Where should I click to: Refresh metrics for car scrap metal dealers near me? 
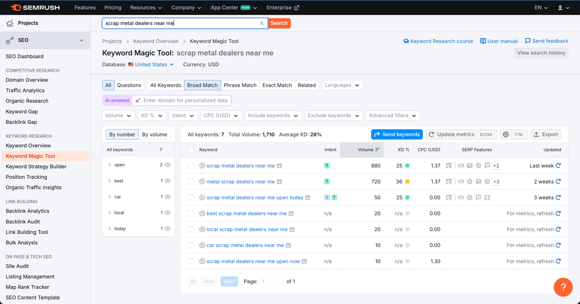pyautogui.click(x=558, y=245)
